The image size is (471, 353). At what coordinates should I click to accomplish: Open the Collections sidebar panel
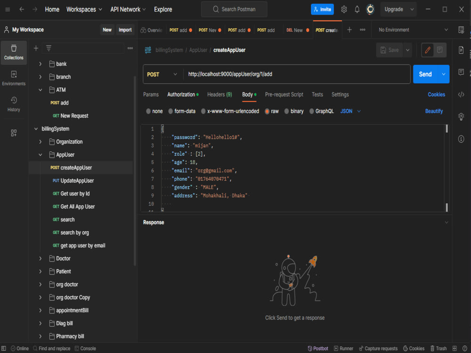pos(14,53)
